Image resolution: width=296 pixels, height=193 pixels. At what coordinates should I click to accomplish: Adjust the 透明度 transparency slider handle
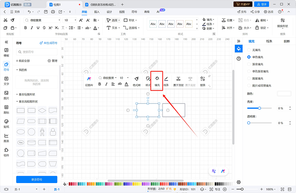pyautogui.click(x=249, y=123)
